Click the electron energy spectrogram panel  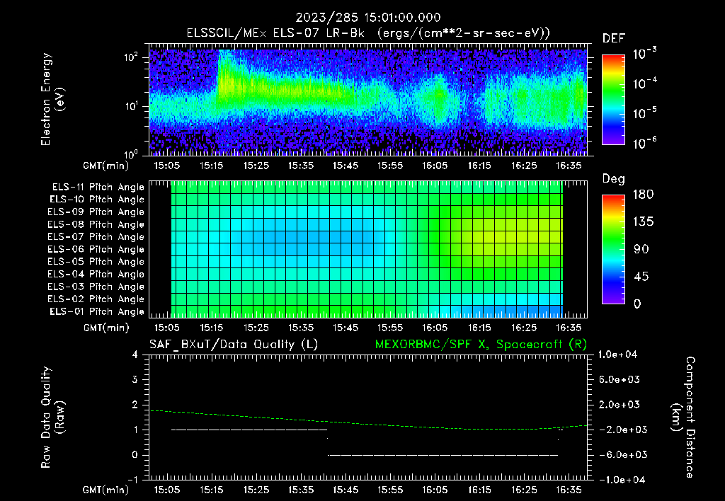pos(368,99)
